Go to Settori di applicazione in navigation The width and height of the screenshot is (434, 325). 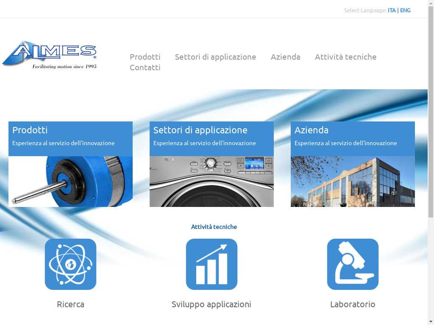pos(215,57)
